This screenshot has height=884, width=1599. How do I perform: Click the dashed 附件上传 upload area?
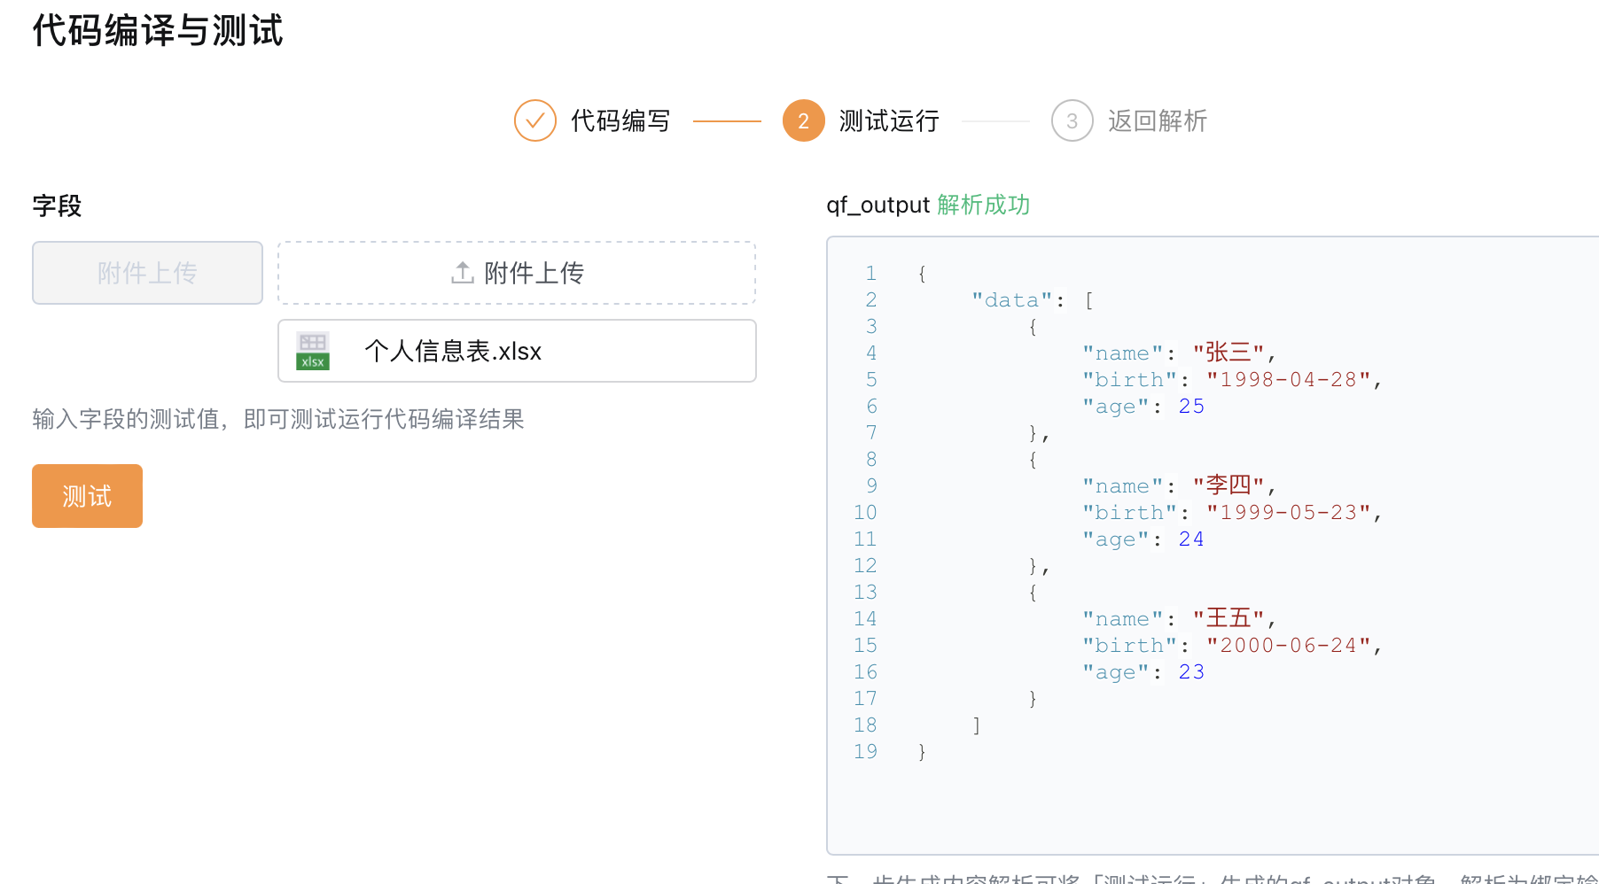pos(517,273)
